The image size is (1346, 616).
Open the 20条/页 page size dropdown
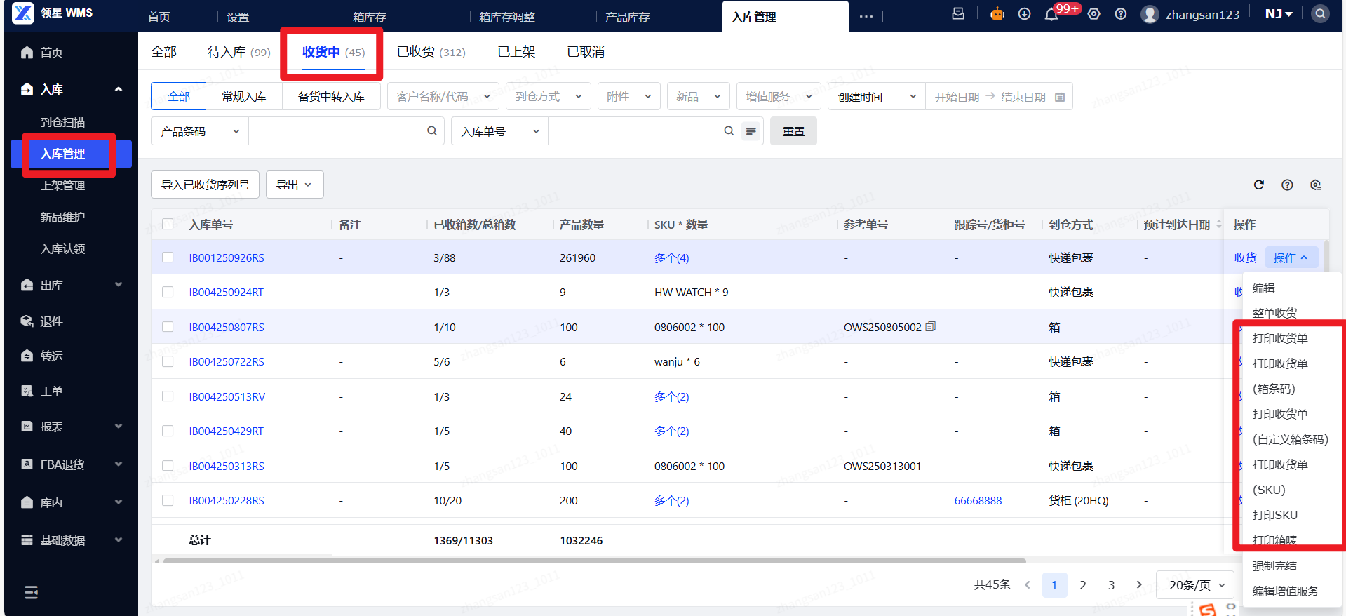point(1196,585)
